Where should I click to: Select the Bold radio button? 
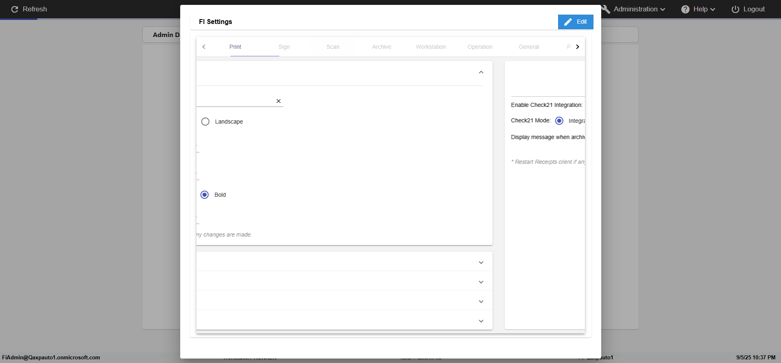205,195
